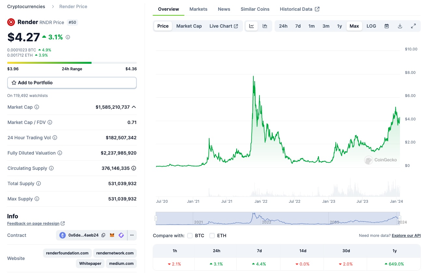Click the Market Cap / FDV info icon
427x273 pixels.
[x=50, y=122]
